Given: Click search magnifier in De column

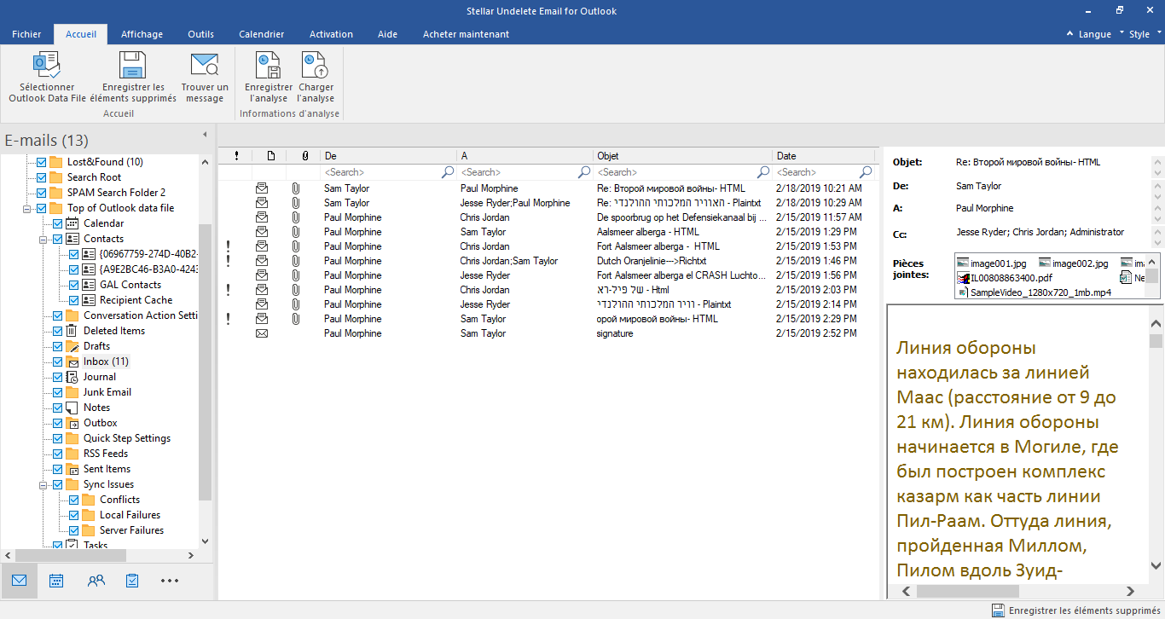Looking at the screenshot, I should point(448,172).
